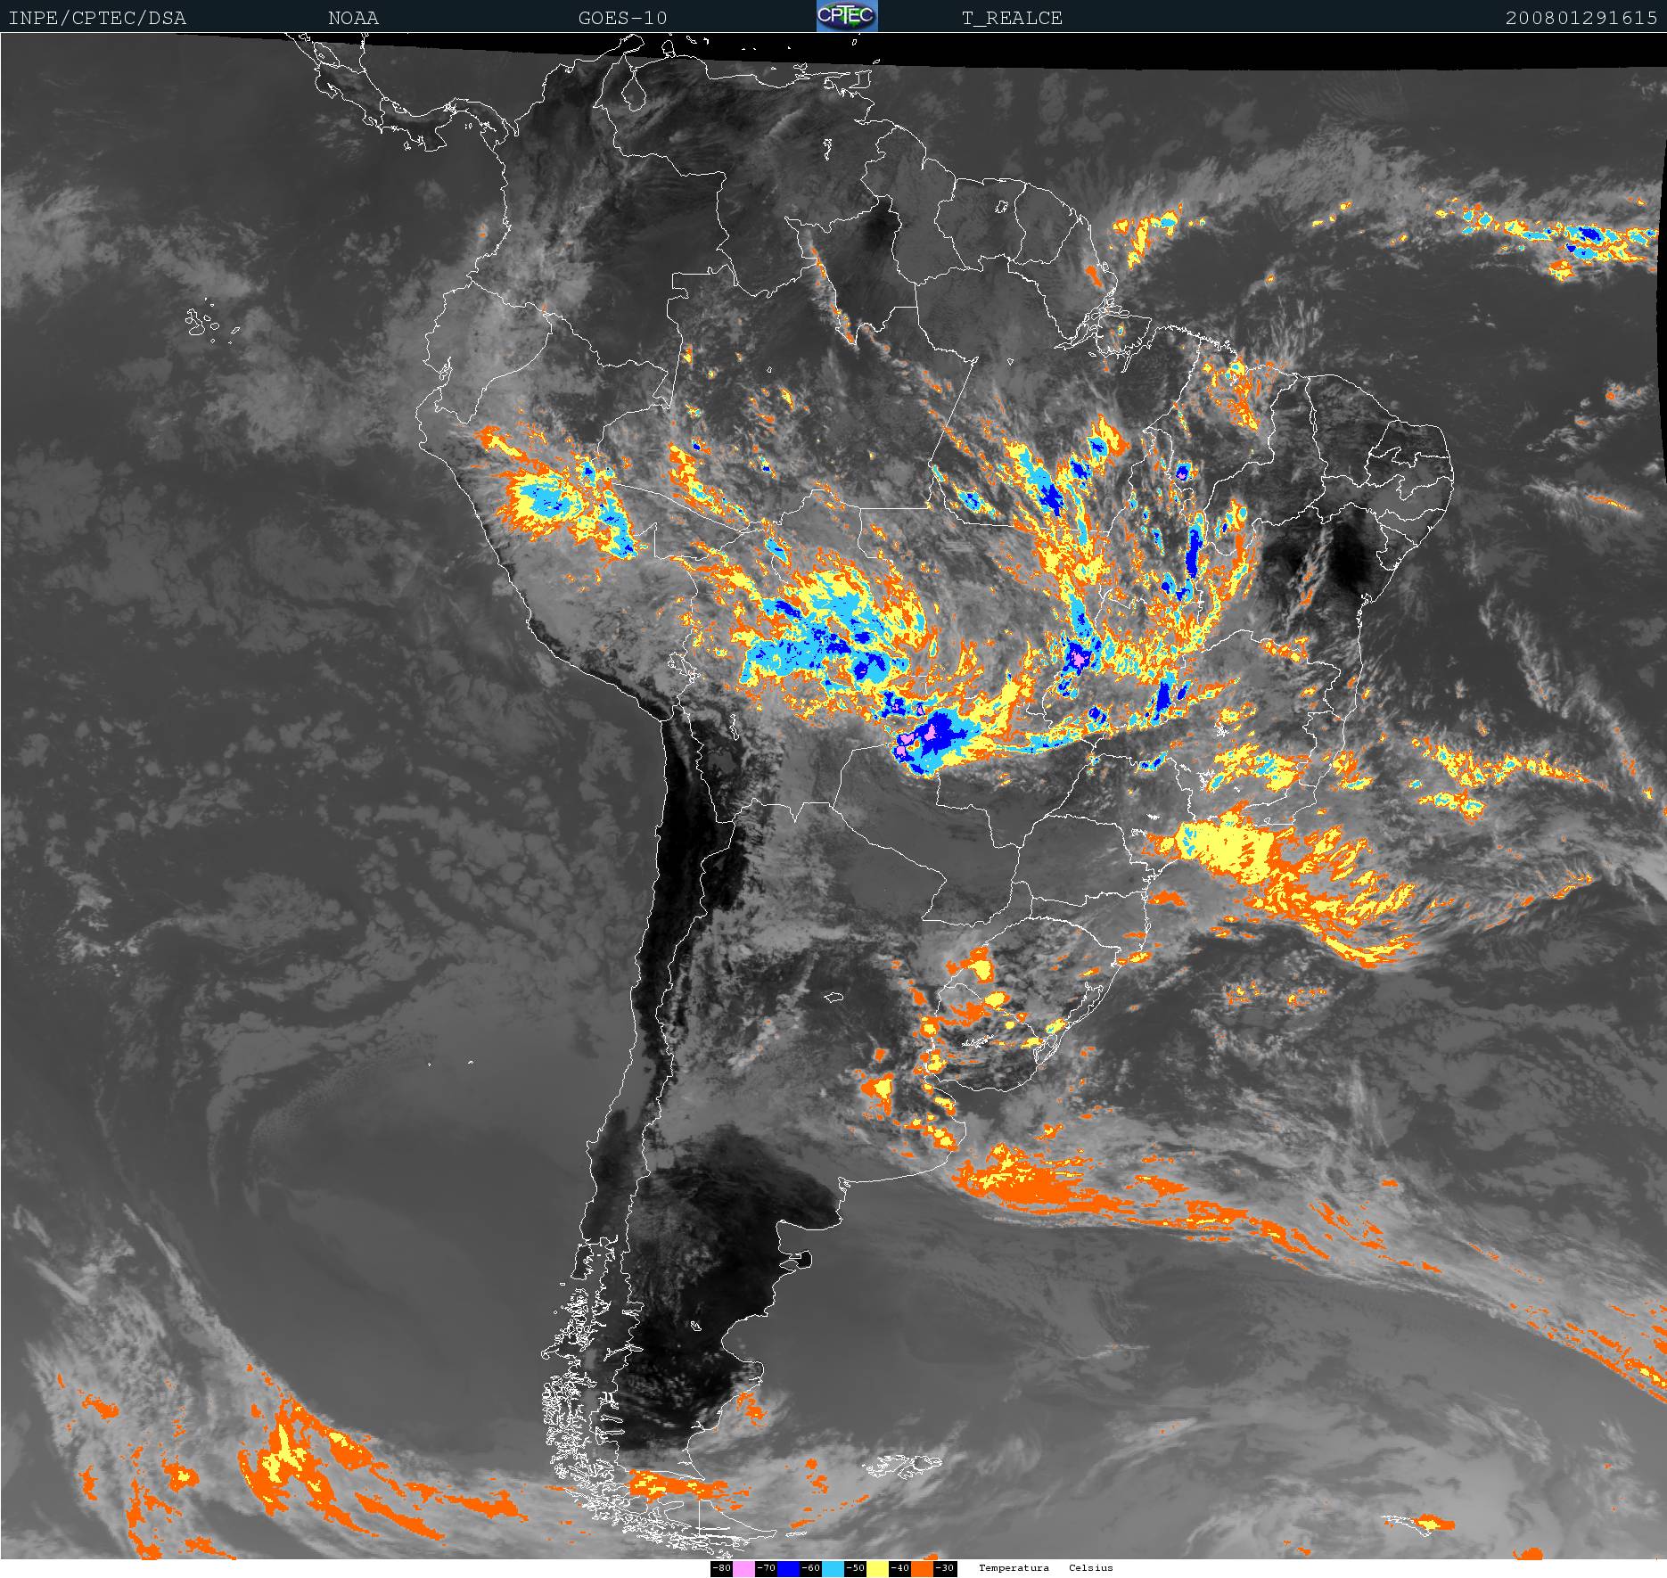Select the dark blue legend color swatch

point(788,1568)
